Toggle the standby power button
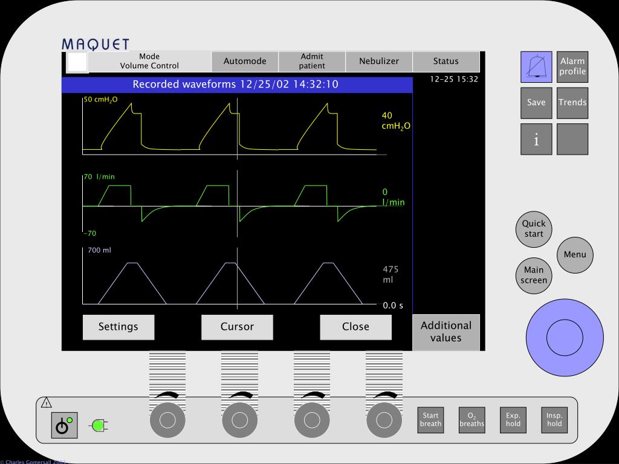 (x=64, y=425)
